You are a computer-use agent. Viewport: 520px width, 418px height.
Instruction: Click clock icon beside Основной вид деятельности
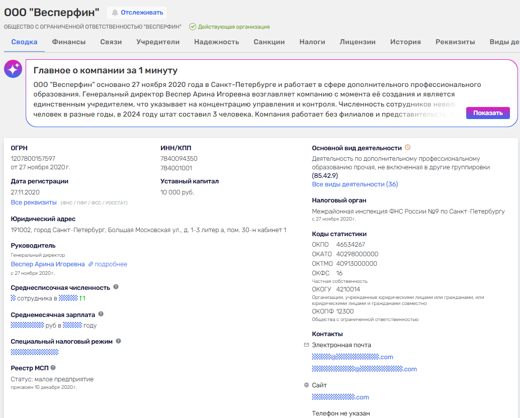click(408, 148)
